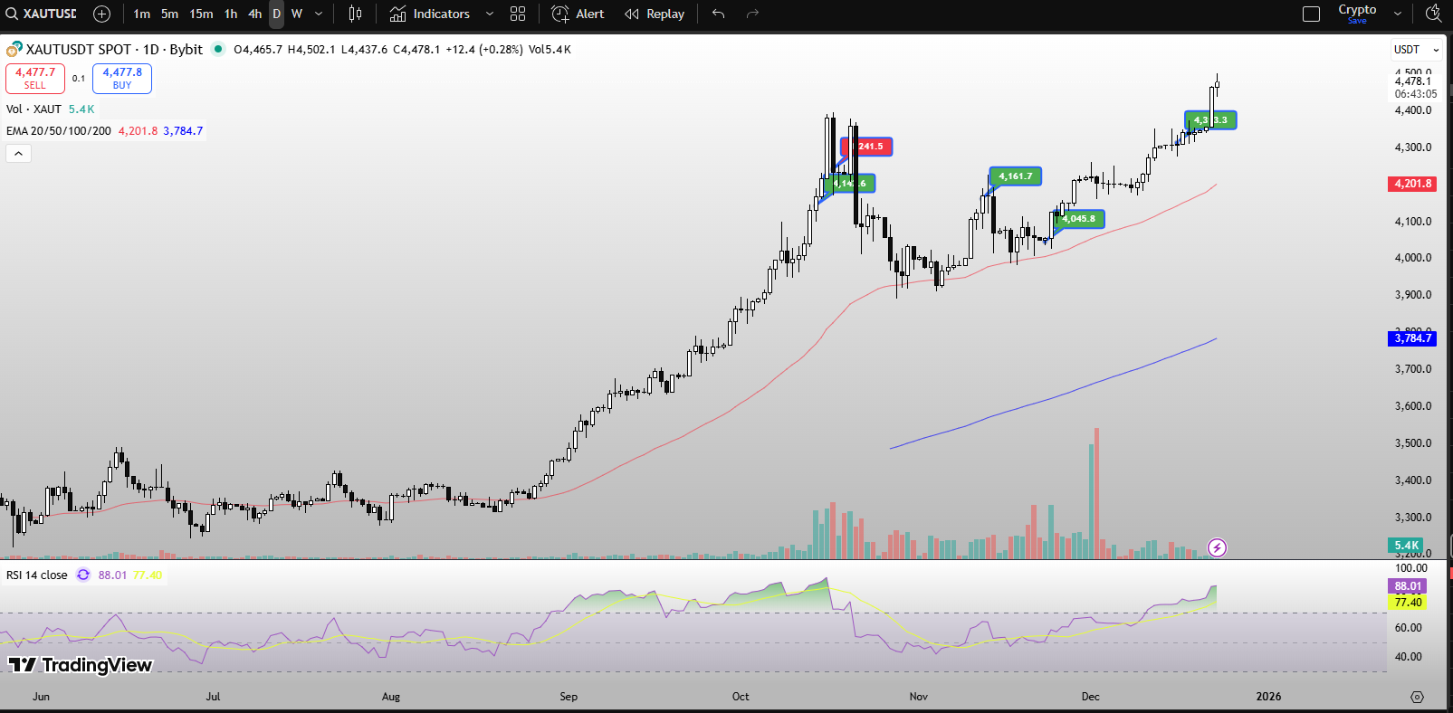Open the layout setup grid icon
The width and height of the screenshot is (1453, 713).
(x=518, y=14)
